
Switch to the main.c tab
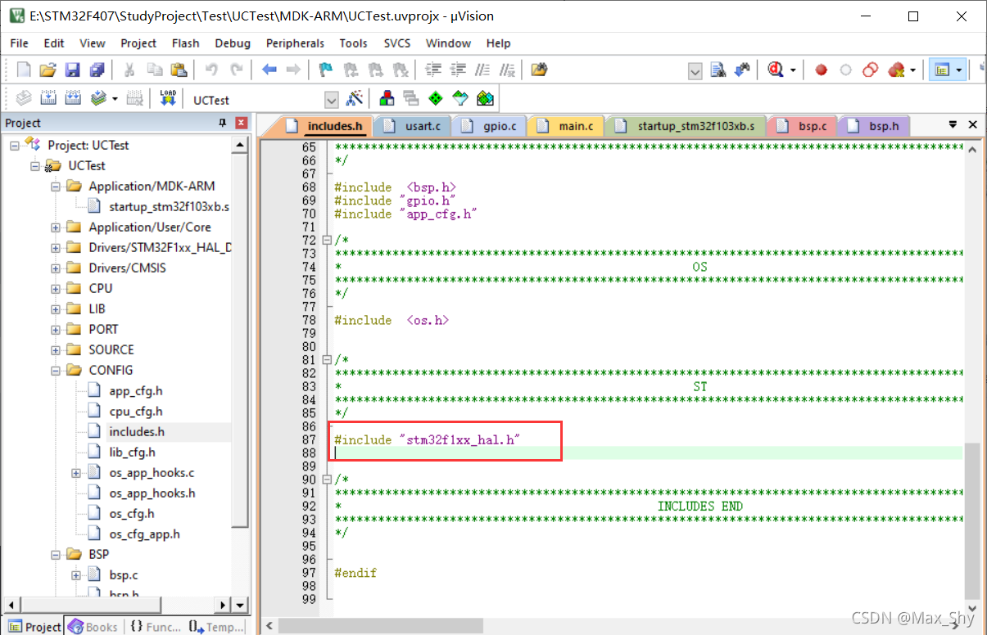(567, 126)
